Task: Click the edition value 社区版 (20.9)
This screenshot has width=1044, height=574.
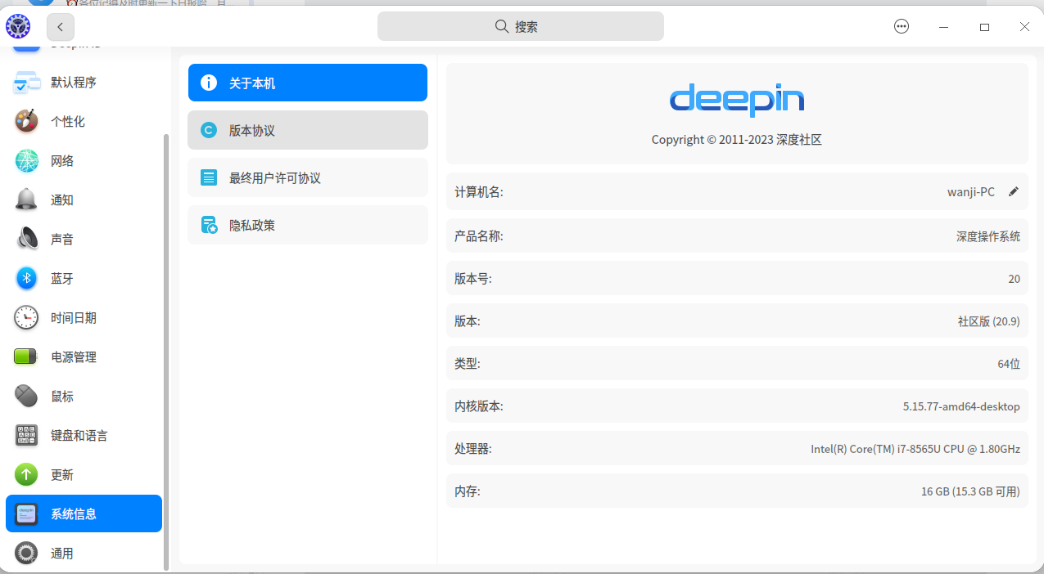Action: [989, 321]
